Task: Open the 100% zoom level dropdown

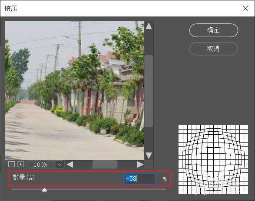Action: (60, 165)
